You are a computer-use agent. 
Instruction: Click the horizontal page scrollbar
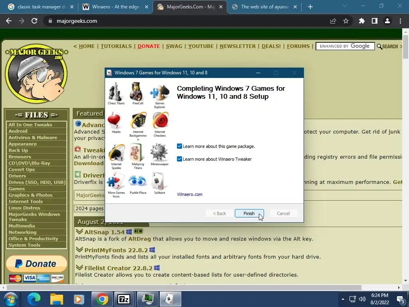tap(184, 287)
